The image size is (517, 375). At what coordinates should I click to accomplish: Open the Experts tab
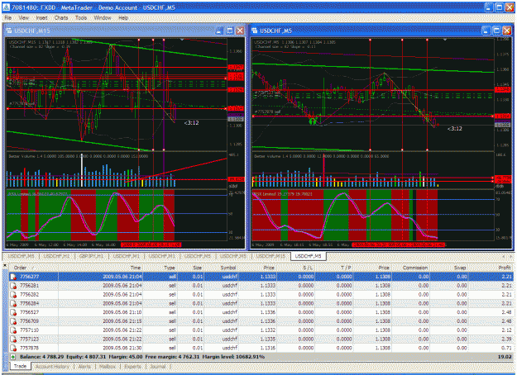[x=132, y=366]
